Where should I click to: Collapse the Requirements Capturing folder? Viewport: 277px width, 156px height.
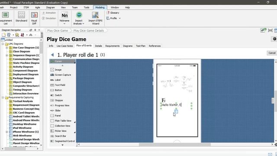coord(3,97)
